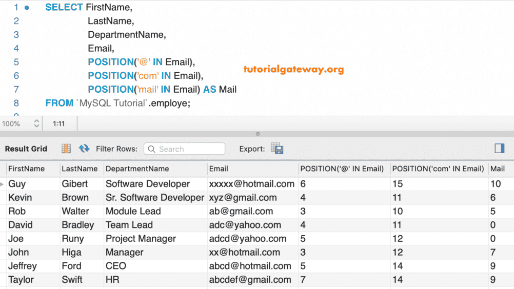The height and width of the screenshot is (289, 514).
Task: Sort by LastName column header
Action: click(80, 169)
